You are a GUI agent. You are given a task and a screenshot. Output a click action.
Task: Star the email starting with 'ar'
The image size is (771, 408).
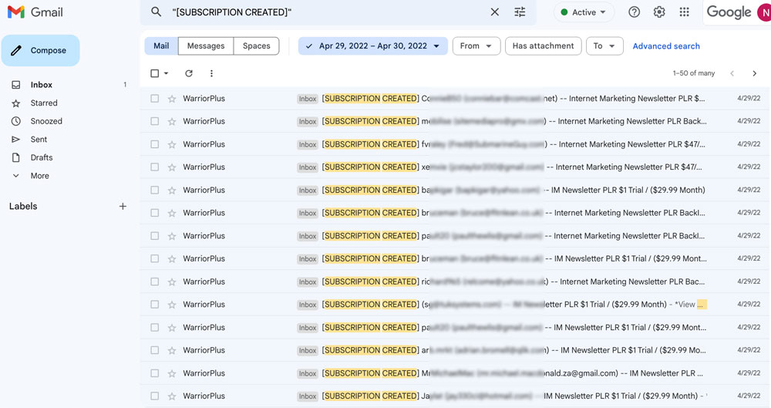pos(172,350)
